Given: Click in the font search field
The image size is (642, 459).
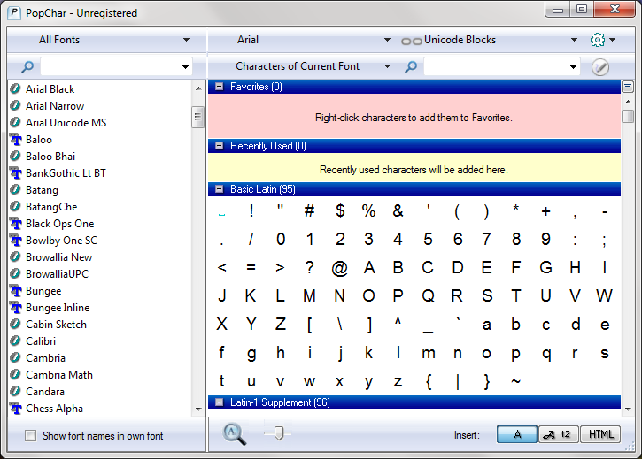Looking at the screenshot, I should (111, 66).
